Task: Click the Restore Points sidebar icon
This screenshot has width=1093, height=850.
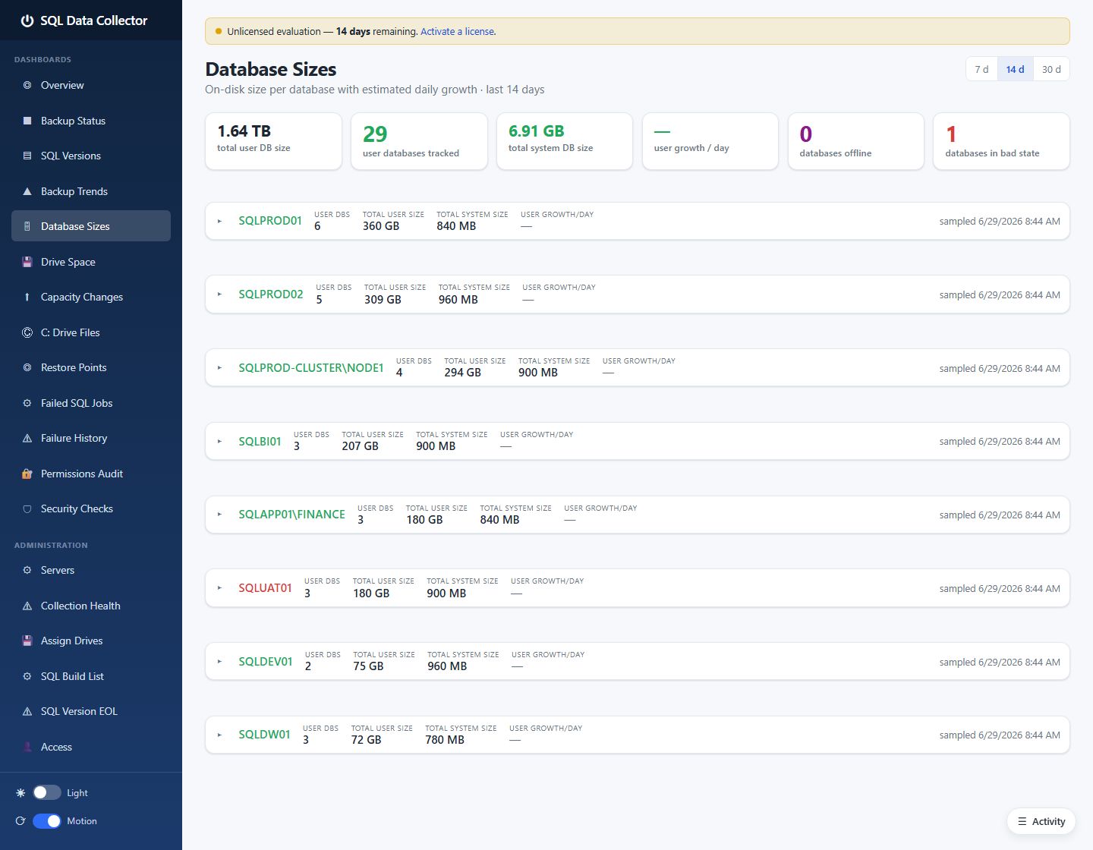Action: coord(27,367)
